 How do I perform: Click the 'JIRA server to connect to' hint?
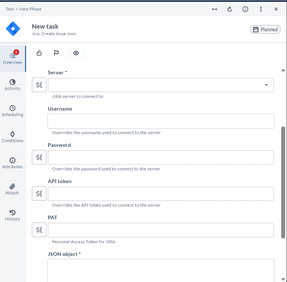click(78, 96)
